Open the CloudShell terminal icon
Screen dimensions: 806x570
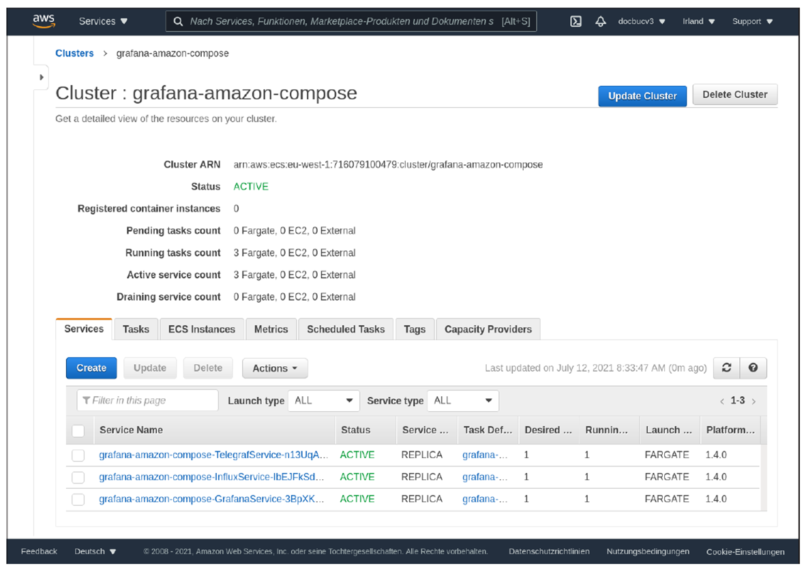(x=576, y=21)
